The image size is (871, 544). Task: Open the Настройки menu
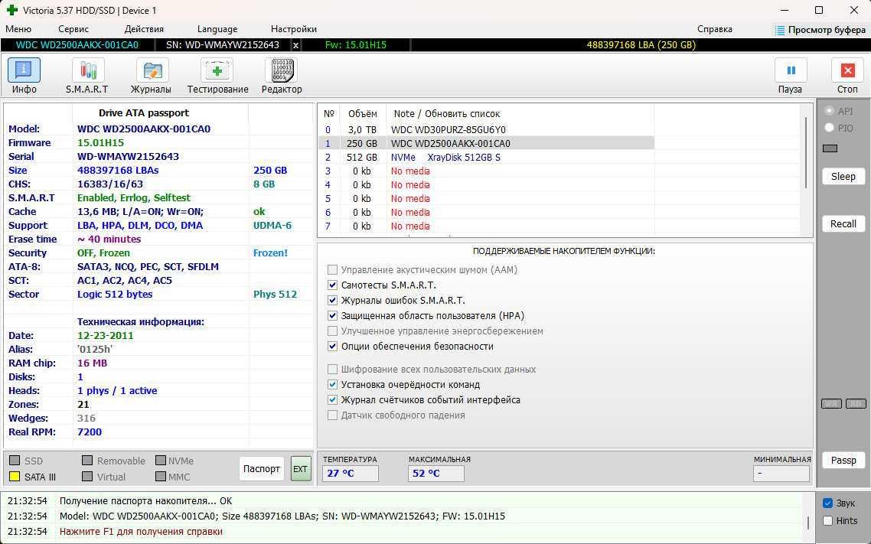pos(294,29)
